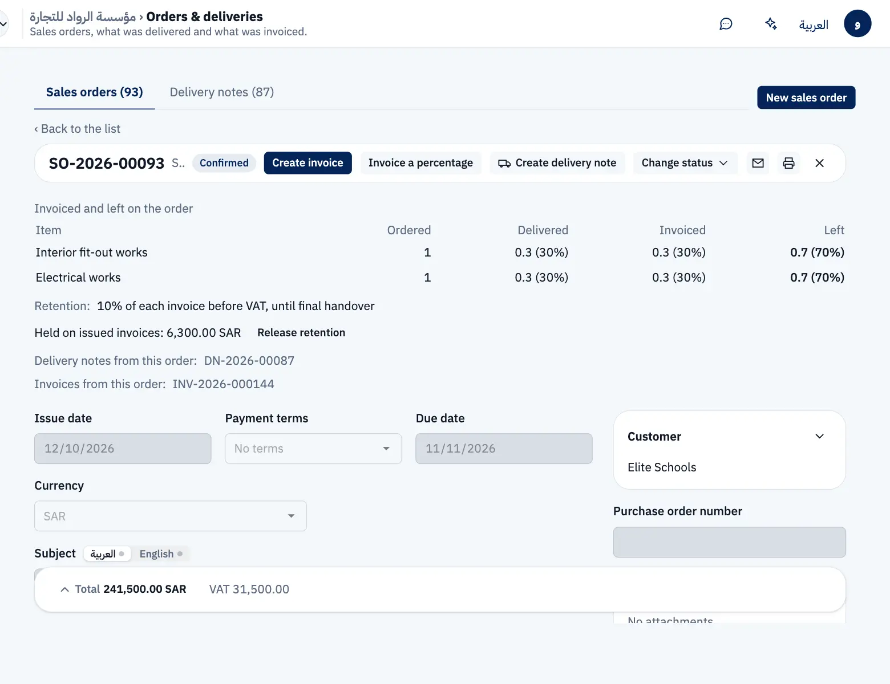Collapse the Customer panel chevron
890x684 pixels.
[819, 437]
